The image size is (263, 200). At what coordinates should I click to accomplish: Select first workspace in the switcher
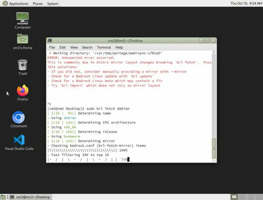[x=234, y=197]
